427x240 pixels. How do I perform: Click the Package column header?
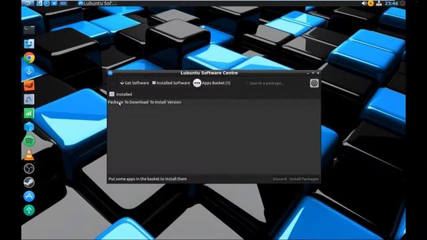115,102
